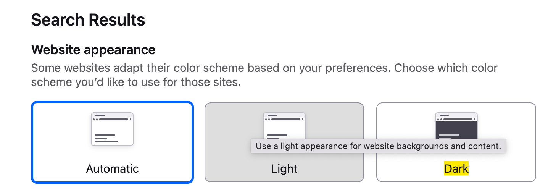This screenshot has height=191, width=548.
Task: Click the "Search Results" heading
Action: (x=88, y=20)
